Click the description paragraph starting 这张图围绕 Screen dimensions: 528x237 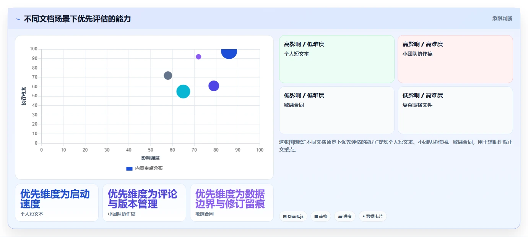(396, 146)
